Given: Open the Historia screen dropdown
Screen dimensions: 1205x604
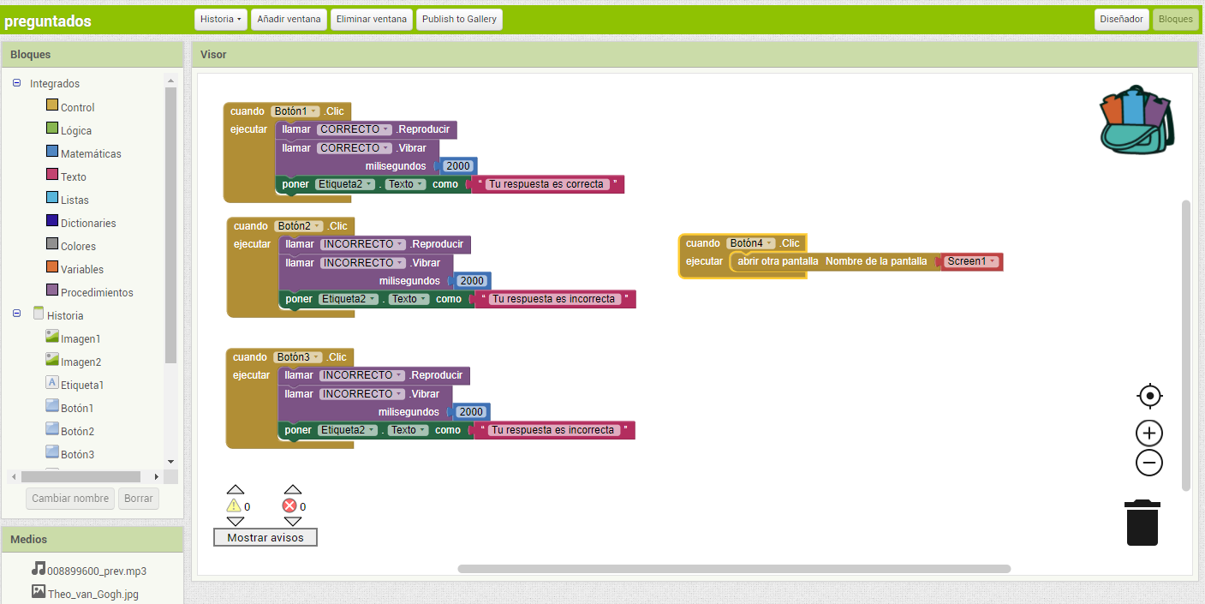Looking at the screenshot, I should [x=221, y=19].
